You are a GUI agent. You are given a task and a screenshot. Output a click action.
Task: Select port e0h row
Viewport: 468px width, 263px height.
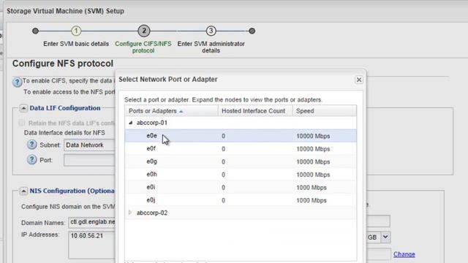click(x=241, y=174)
